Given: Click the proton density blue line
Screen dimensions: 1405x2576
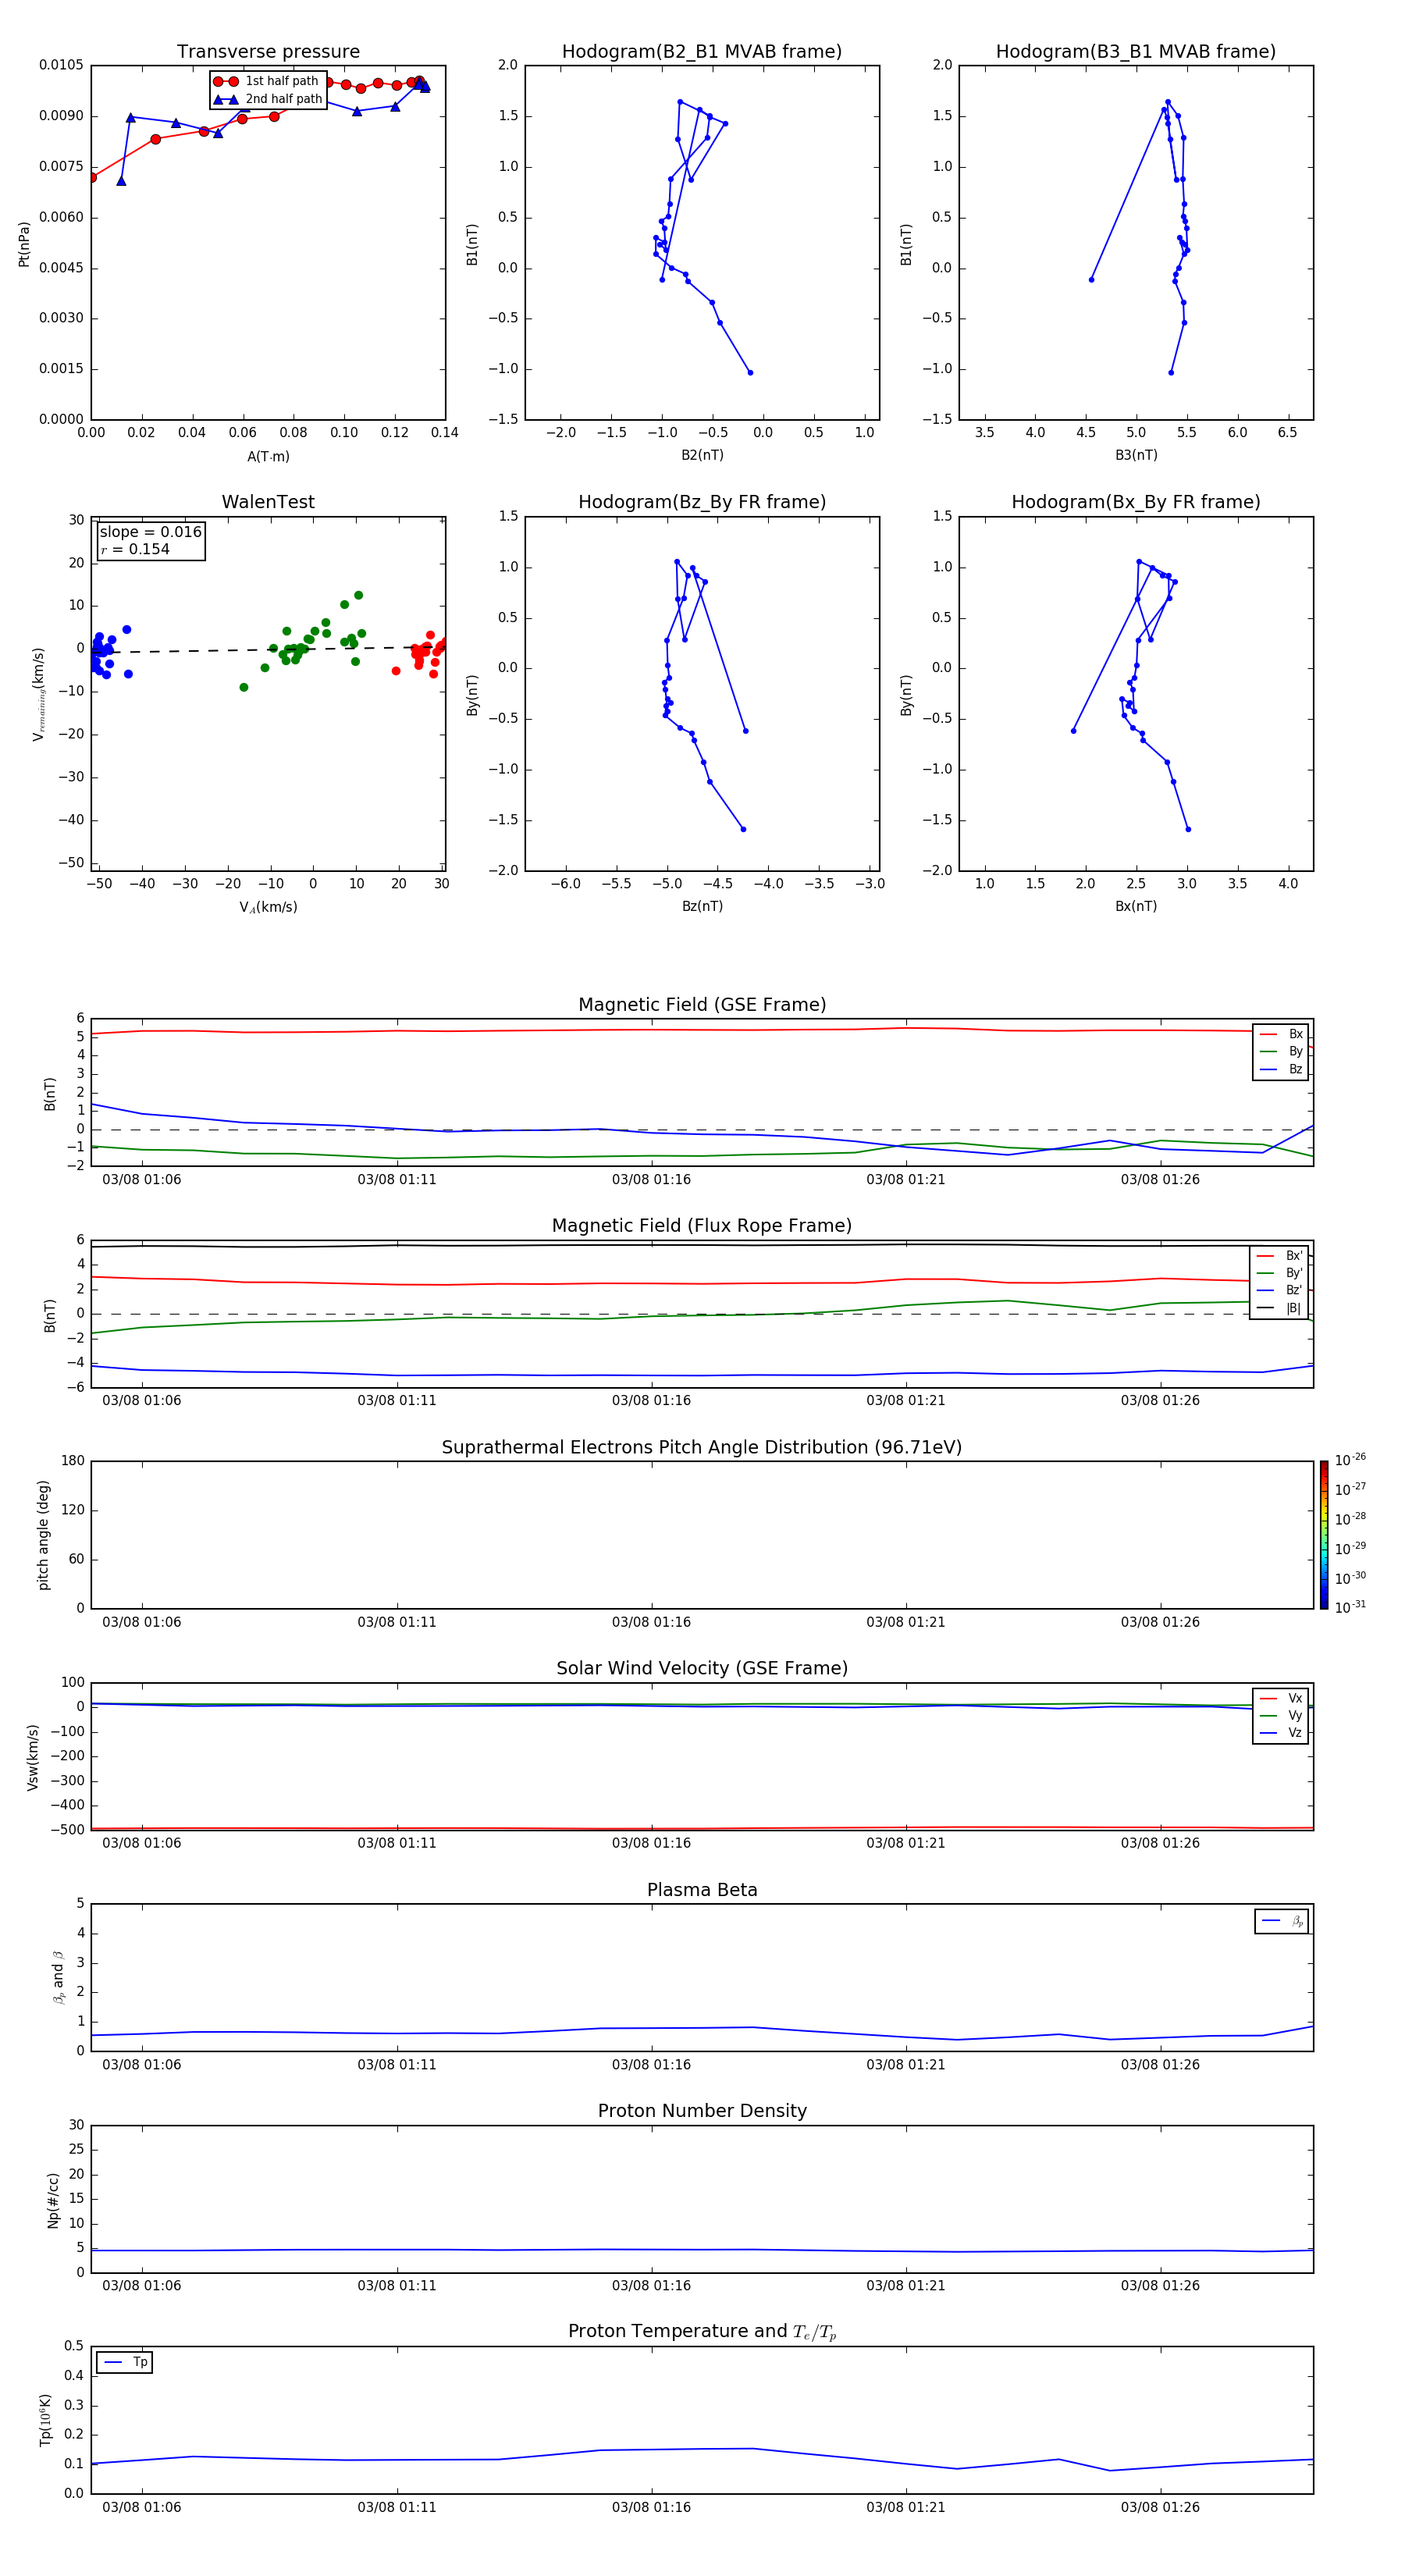Looking at the screenshot, I should click(702, 2250).
